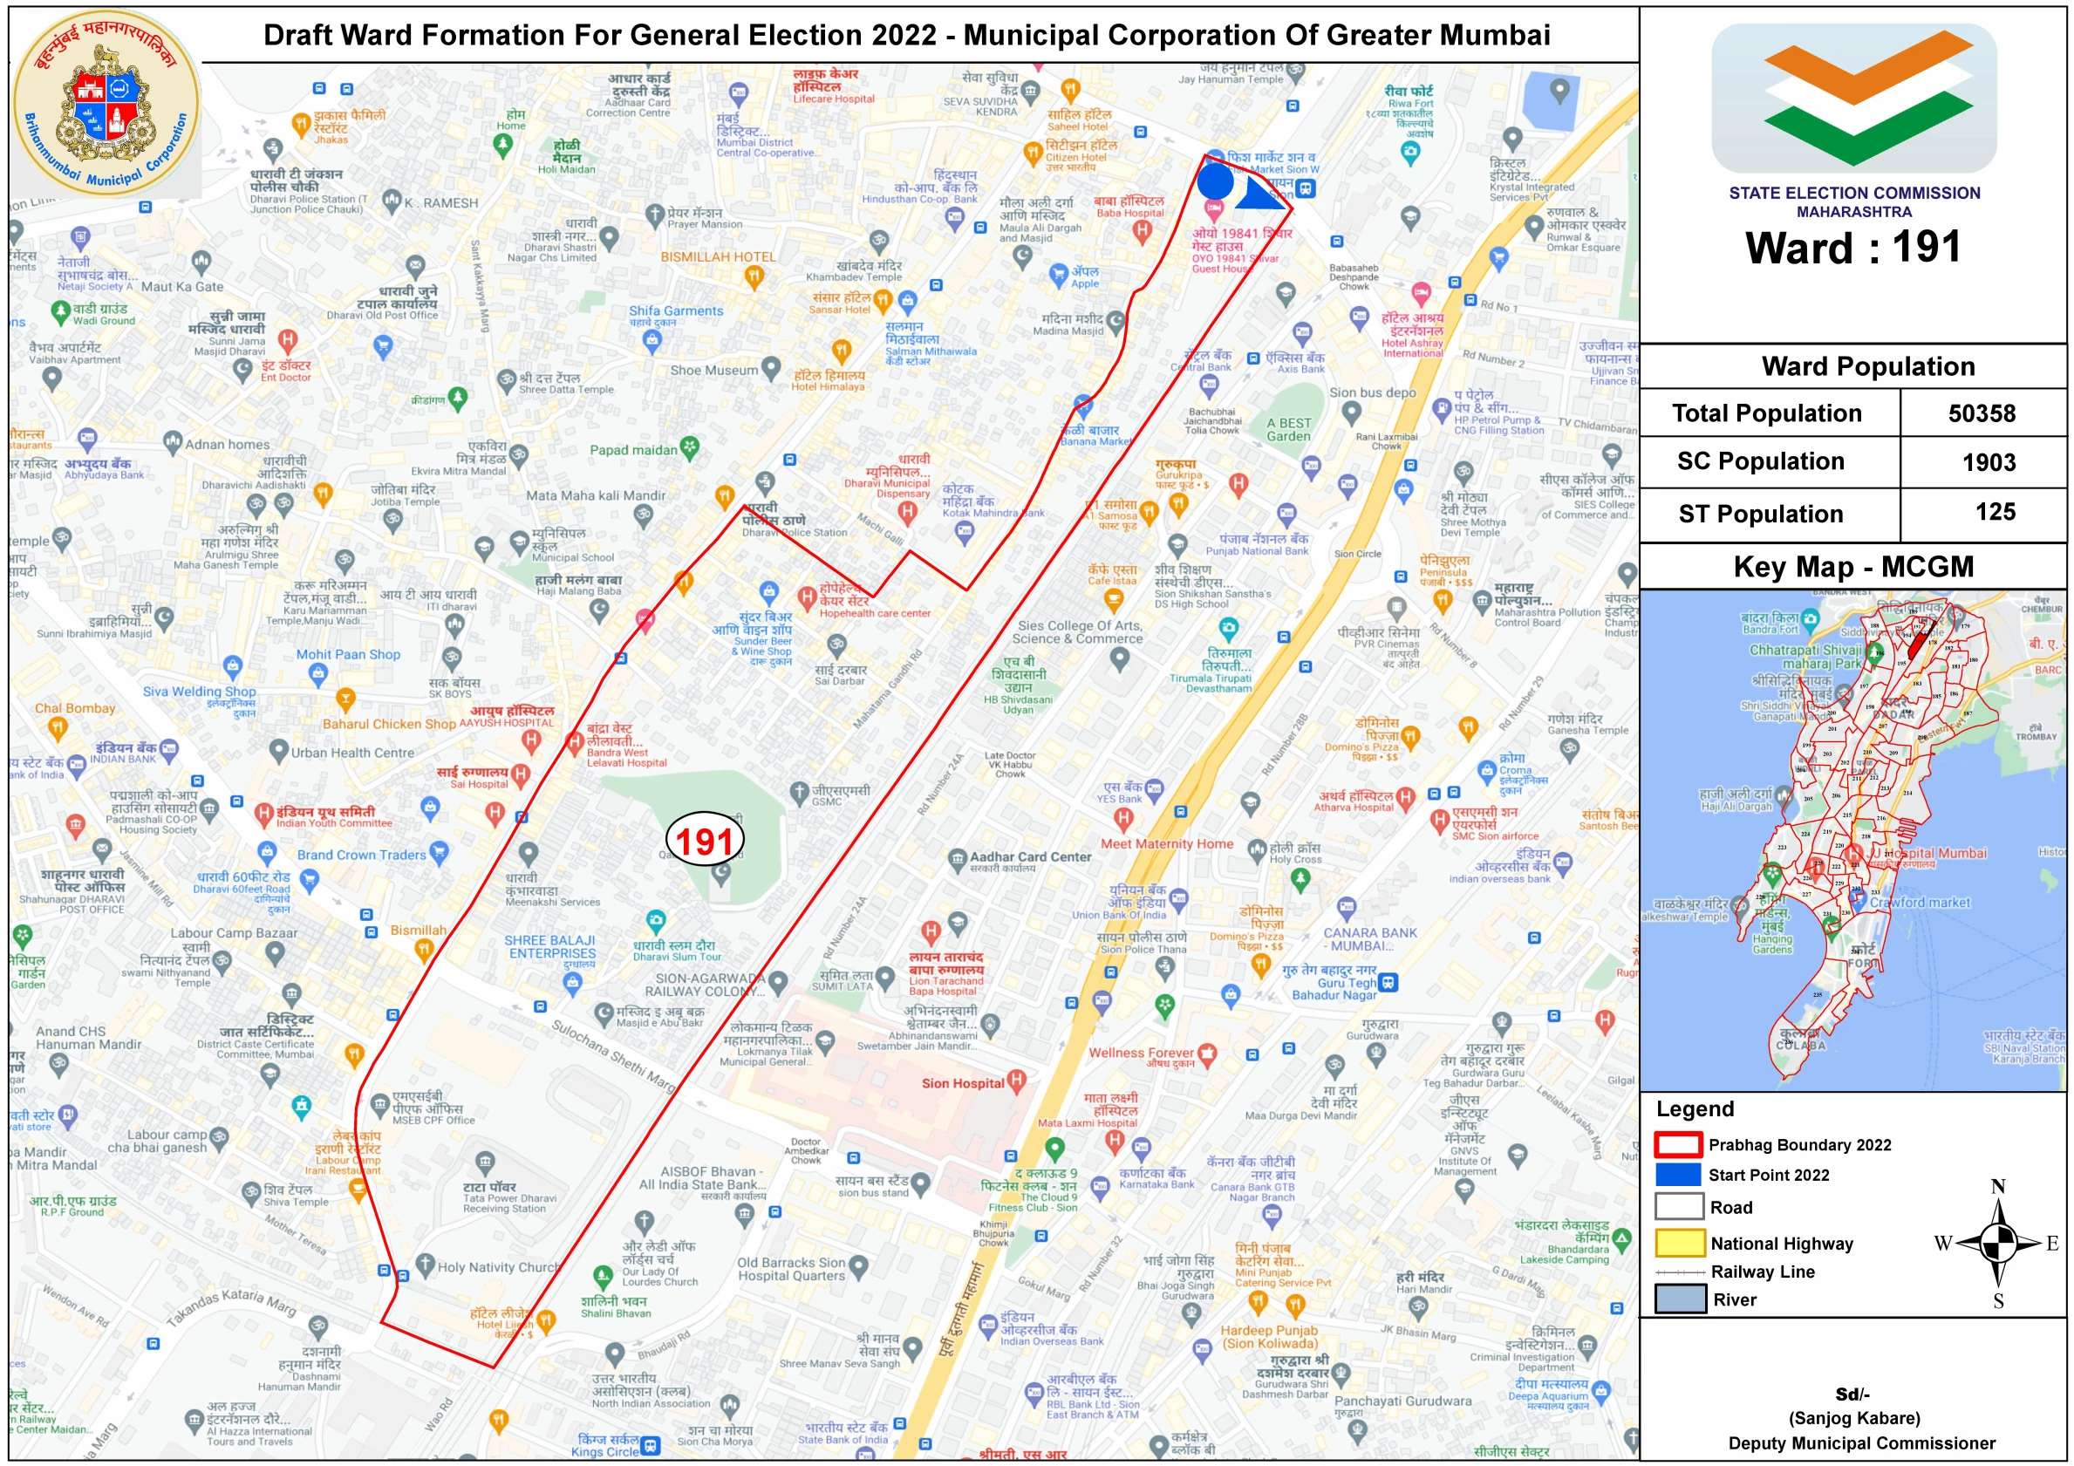2074x1466 pixels.
Task: Click the Sion bus depo pin
Action: click(1350, 412)
